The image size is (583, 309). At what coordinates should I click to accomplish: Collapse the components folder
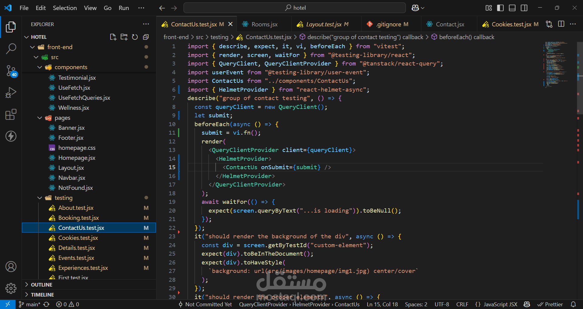pyautogui.click(x=40, y=67)
